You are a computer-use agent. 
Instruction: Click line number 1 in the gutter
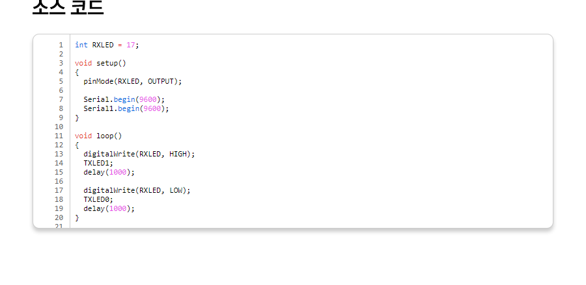pyautogui.click(x=61, y=45)
